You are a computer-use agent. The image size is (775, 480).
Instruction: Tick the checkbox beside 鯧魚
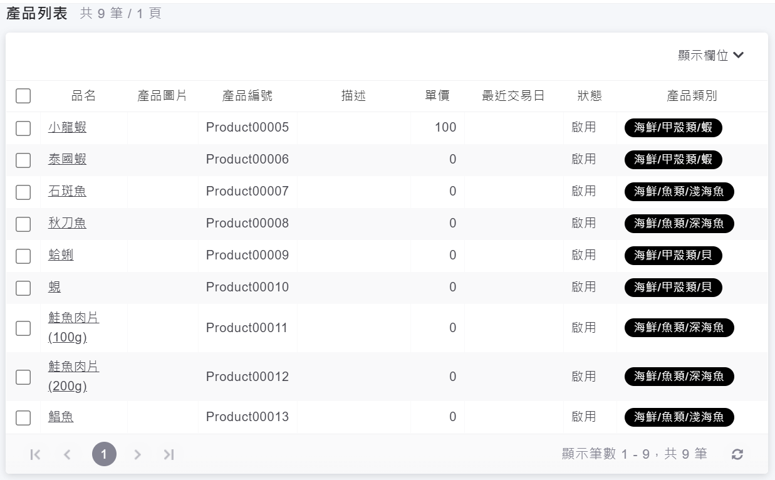(23, 417)
